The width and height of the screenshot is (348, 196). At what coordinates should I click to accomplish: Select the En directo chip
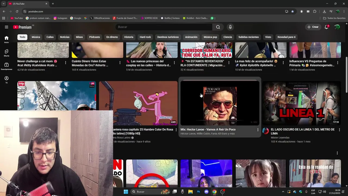(x=112, y=37)
